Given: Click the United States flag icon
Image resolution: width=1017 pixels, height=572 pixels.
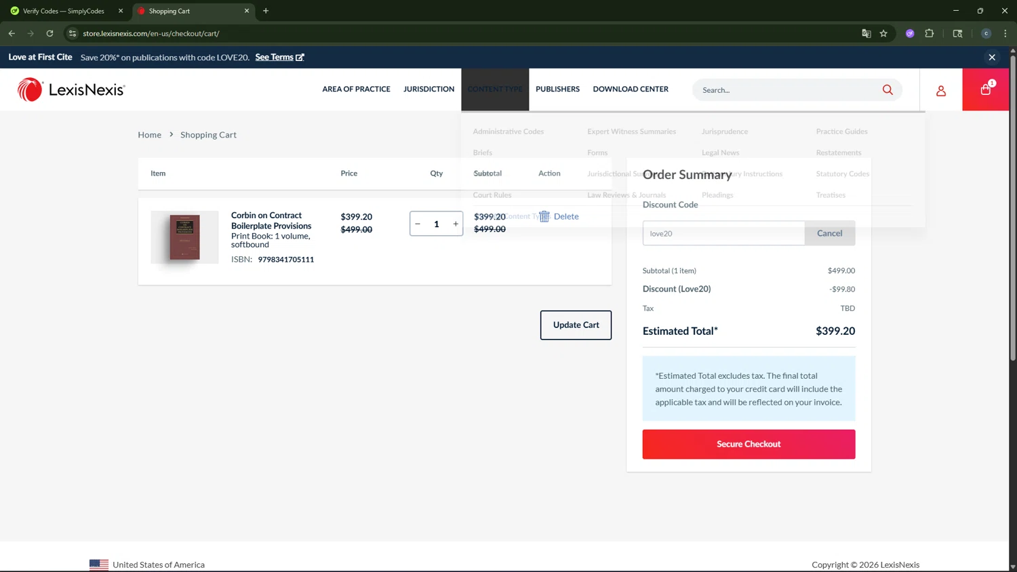Looking at the screenshot, I should pyautogui.click(x=99, y=565).
